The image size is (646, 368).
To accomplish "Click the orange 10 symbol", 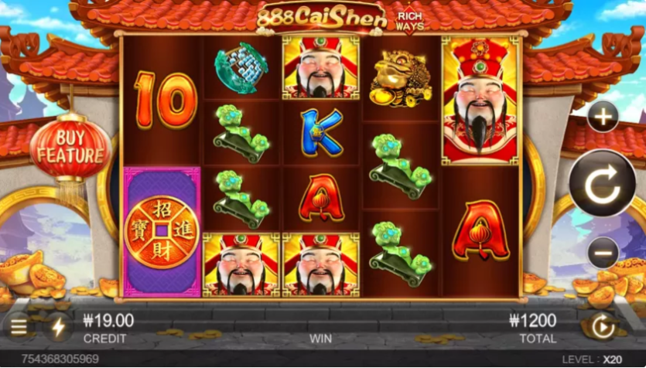I will [x=166, y=101].
